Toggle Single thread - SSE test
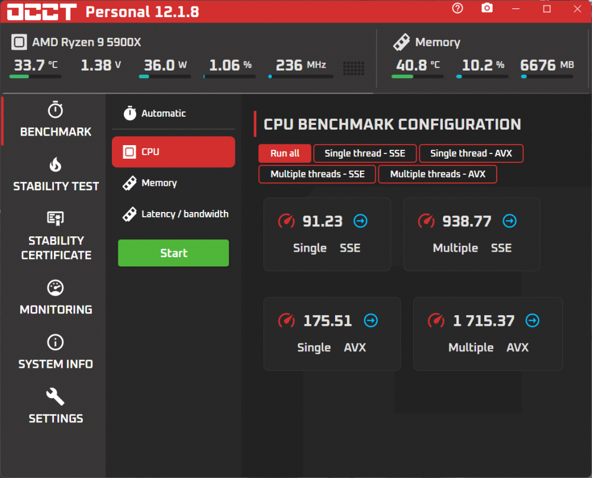Screen dimensions: 592x478 (x=365, y=153)
